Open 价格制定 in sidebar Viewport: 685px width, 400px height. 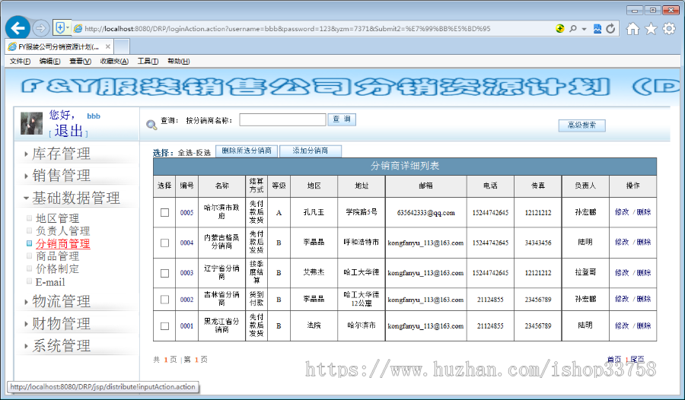pyautogui.click(x=57, y=269)
